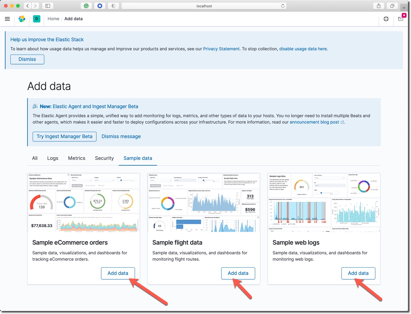411x314 pixels.
Task: Click the Sample web logs title
Action: 296,243
